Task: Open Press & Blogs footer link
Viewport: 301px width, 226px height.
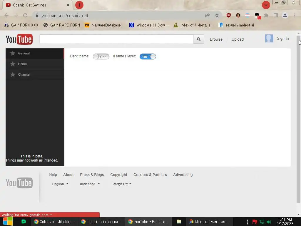Action: [92, 175]
